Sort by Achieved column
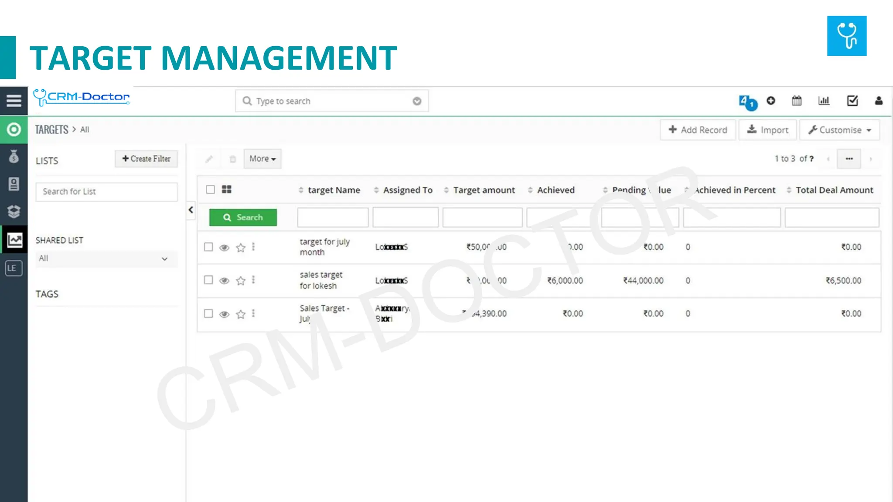This screenshot has width=893, height=502. click(x=551, y=190)
